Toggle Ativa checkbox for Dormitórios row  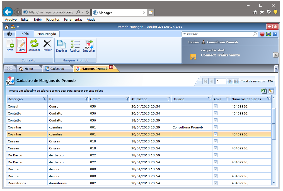(x=216, y=183)
